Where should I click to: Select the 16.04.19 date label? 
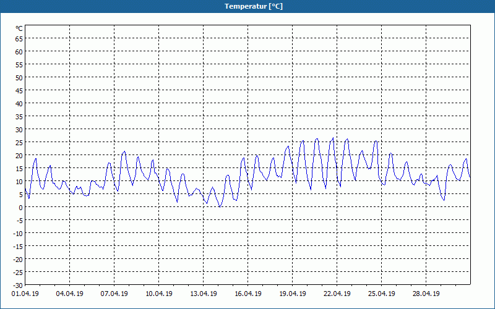click(x=248, y=294)
